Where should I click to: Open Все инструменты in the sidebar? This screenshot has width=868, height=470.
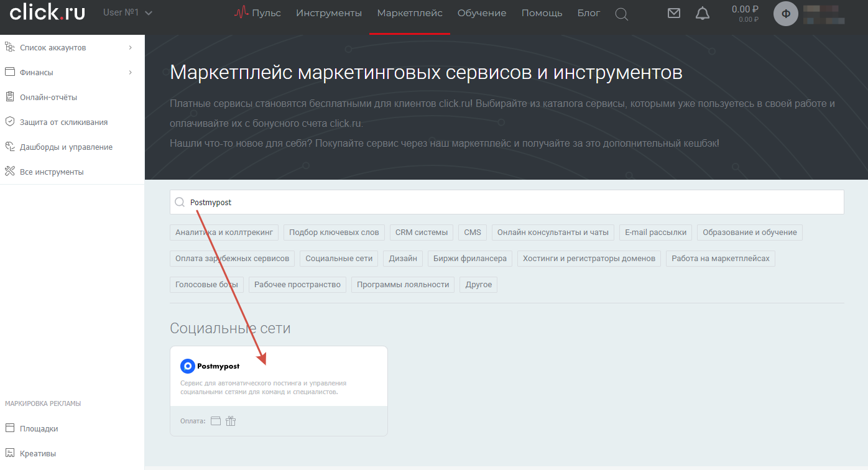tap(52, 172)
